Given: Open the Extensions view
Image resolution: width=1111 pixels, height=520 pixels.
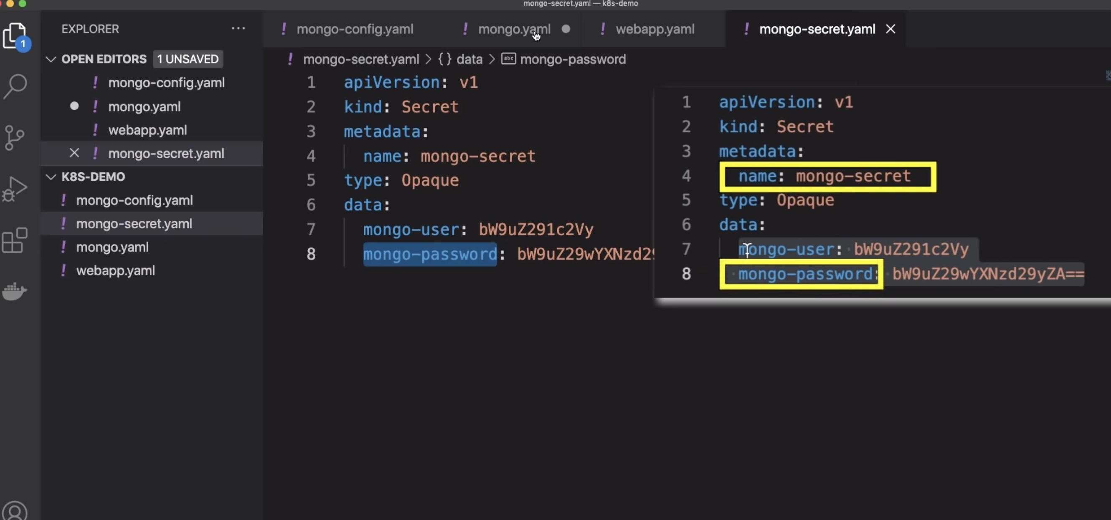Looking at the screenshot, I should click(15, 240).
